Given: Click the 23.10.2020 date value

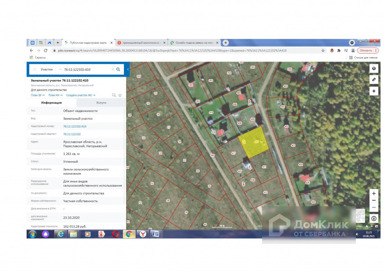Looking at the screenshot, I should click(71, 218).
